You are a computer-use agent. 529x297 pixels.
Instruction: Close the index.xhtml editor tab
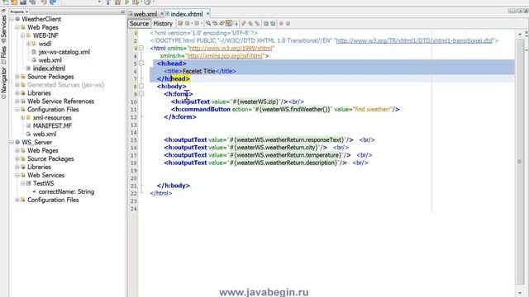click(207, 14)
